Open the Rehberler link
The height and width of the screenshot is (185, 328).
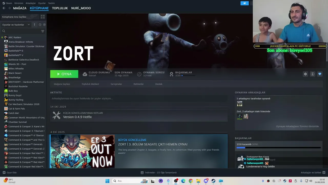pos(138,84)
